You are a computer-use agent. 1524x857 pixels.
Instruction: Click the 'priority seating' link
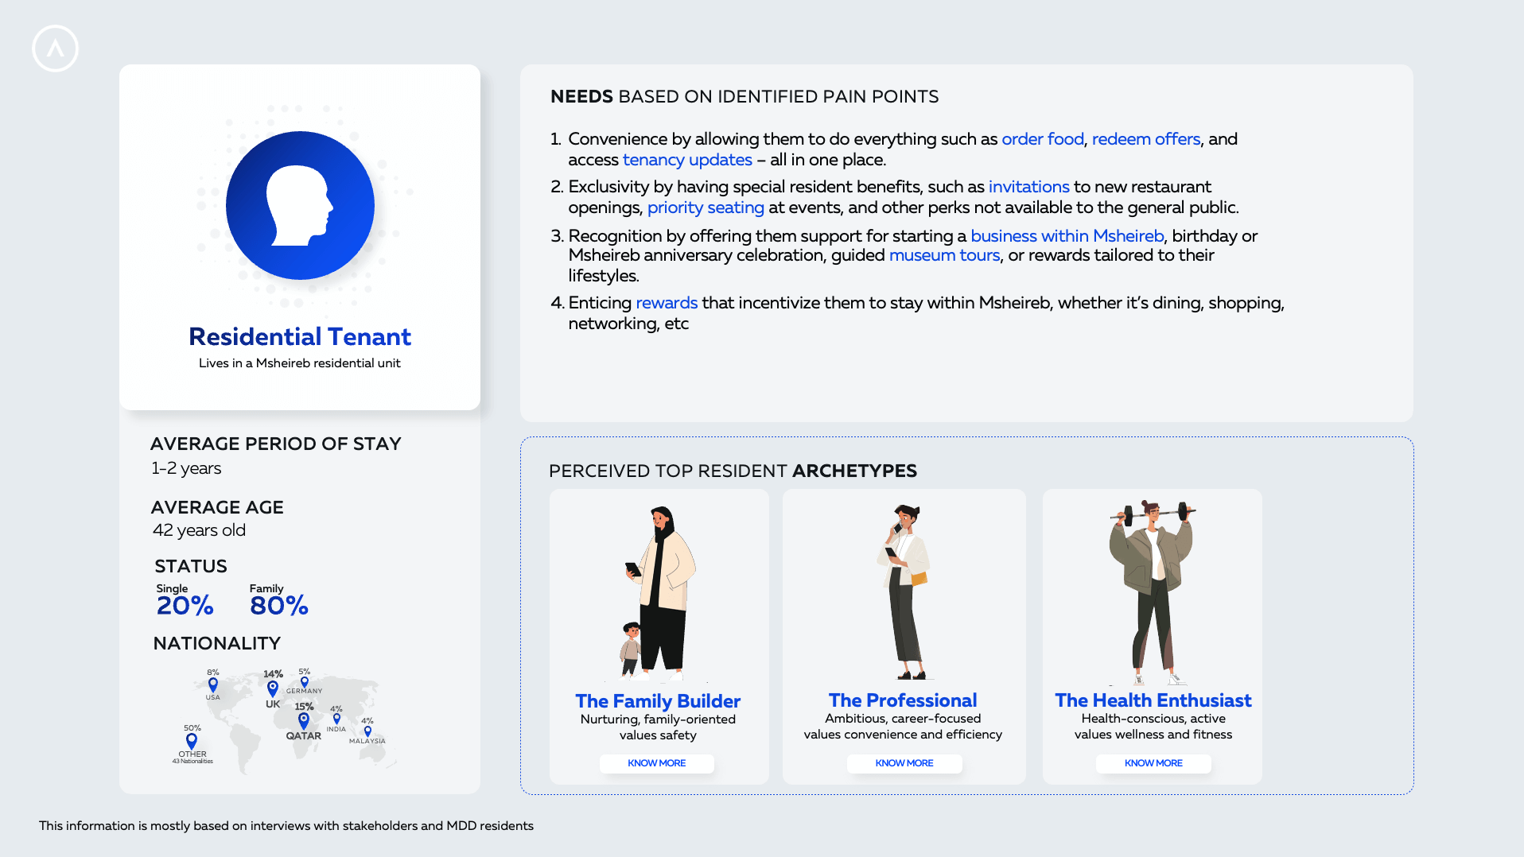click(x=706, y=207)
